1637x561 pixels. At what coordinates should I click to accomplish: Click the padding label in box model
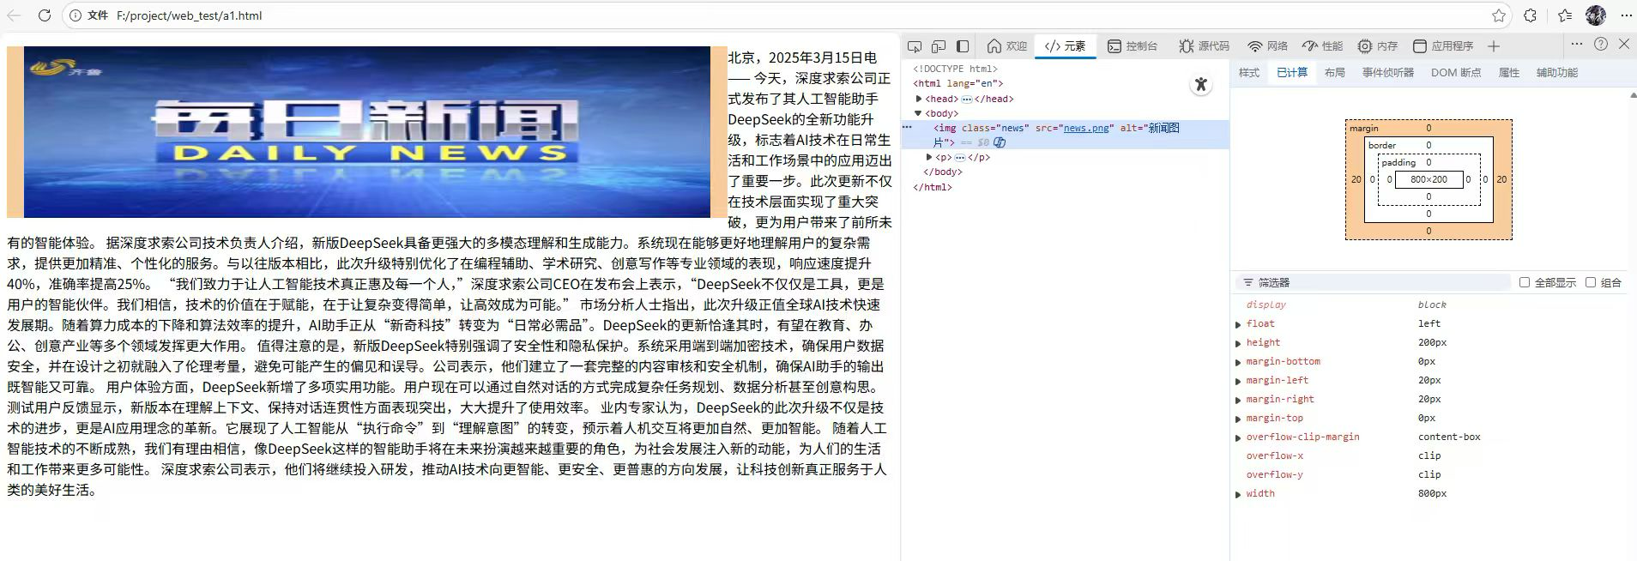click(x=1398, y=162)
